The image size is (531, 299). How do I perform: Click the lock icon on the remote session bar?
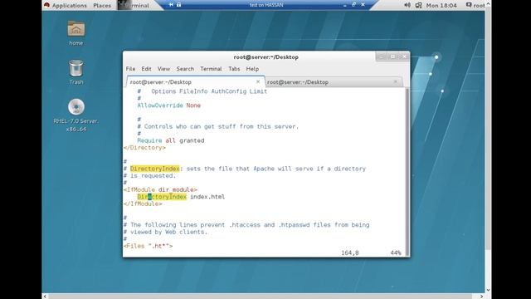pyautogui.click(x=178, y=5)
